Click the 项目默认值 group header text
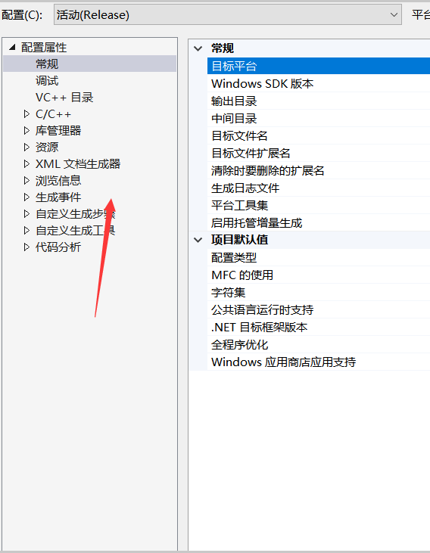This screenshot has width=430, height=553. pos(240,240)
